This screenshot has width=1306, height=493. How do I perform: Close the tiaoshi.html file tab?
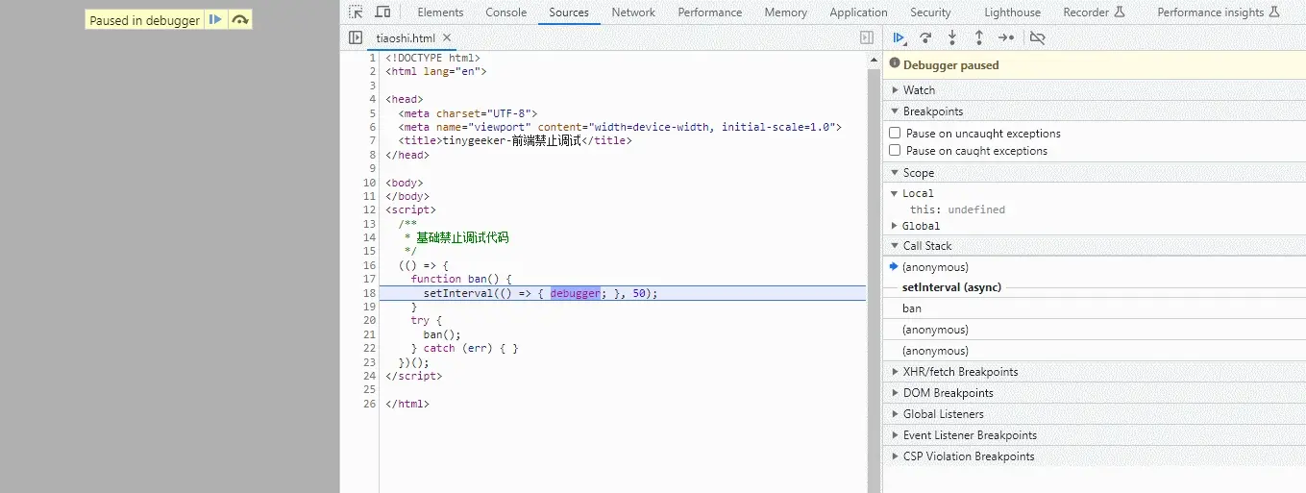coord(447,38)
